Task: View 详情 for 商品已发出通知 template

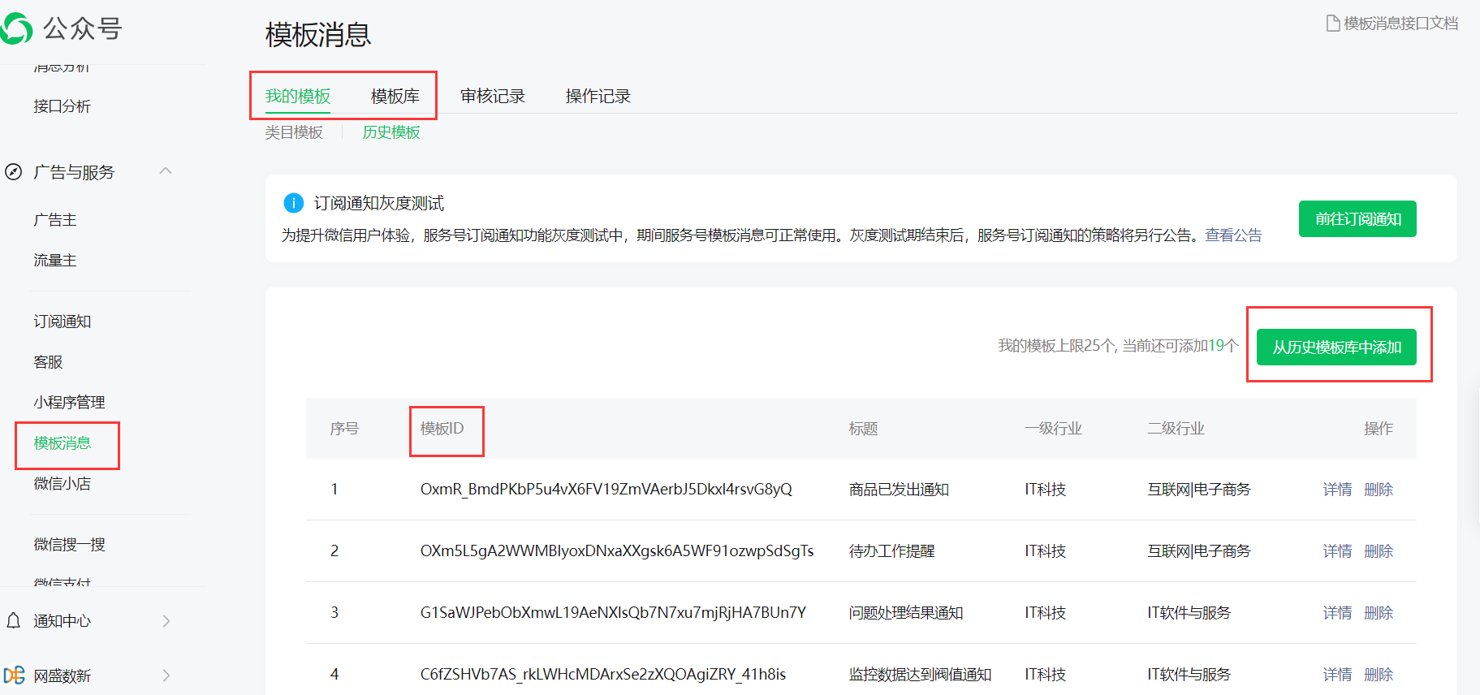Action: tap(1337, 490)
